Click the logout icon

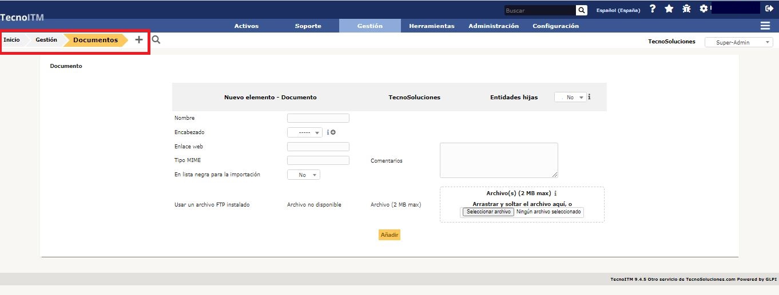769,9
